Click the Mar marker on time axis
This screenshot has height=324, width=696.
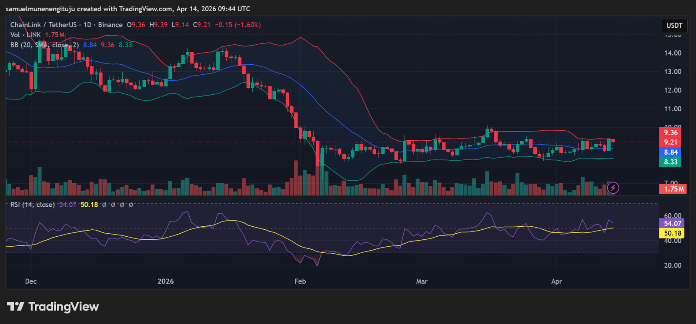click(x=422, y=281)
